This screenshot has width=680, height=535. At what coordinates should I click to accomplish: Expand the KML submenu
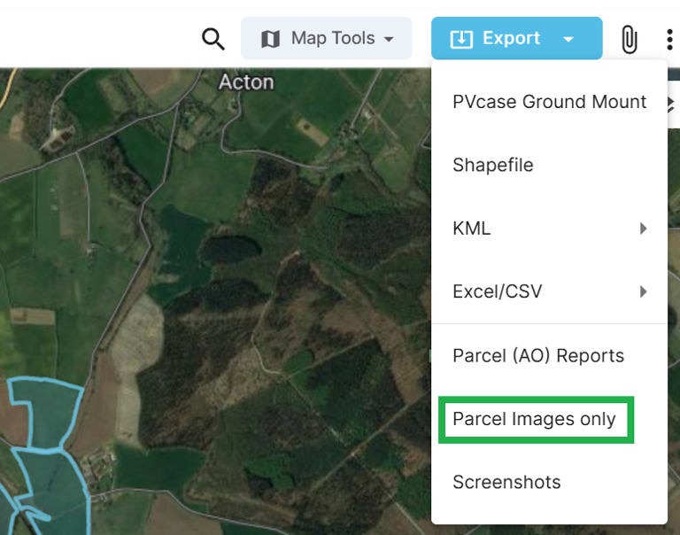pyautogui.click(x=549, y=229)
